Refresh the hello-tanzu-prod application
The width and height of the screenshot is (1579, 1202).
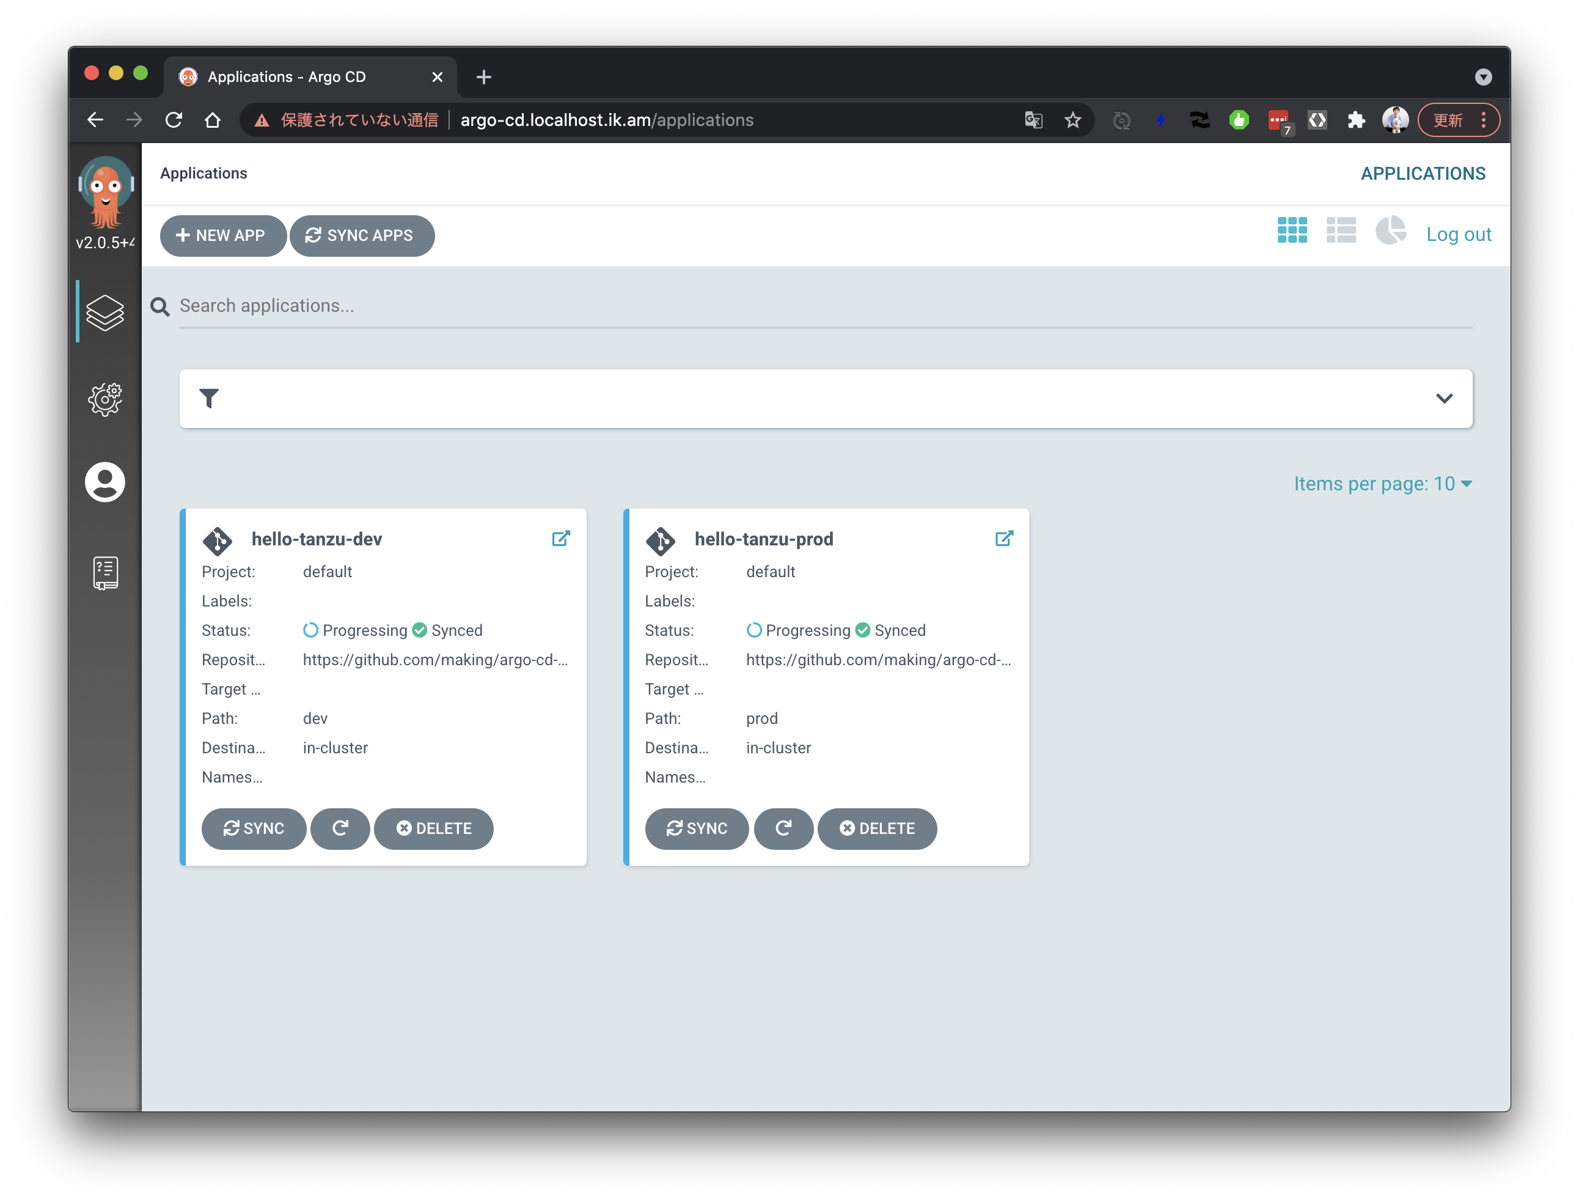point(784,828)
